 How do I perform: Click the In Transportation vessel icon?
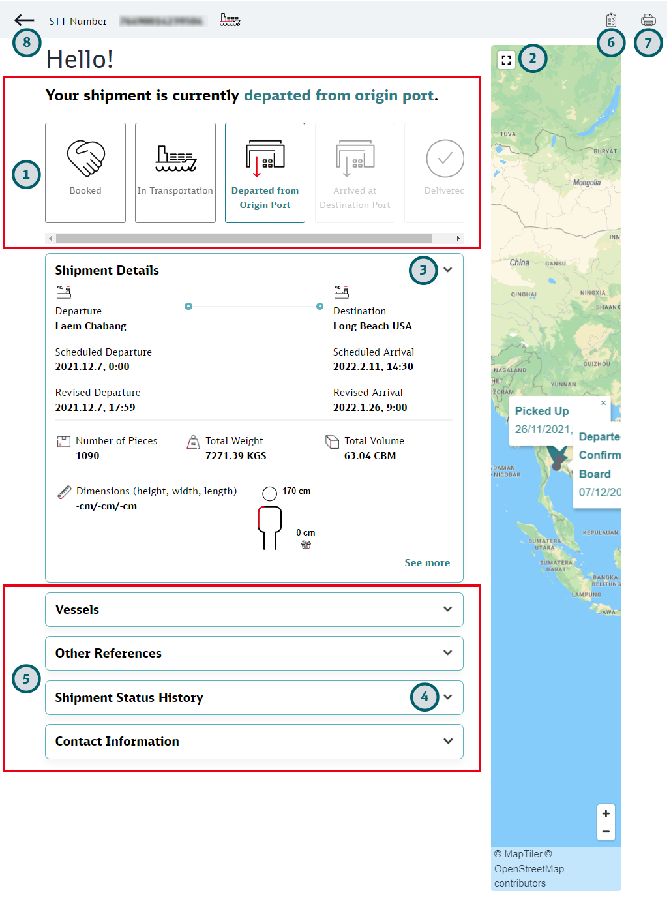(x=175, y=157)
